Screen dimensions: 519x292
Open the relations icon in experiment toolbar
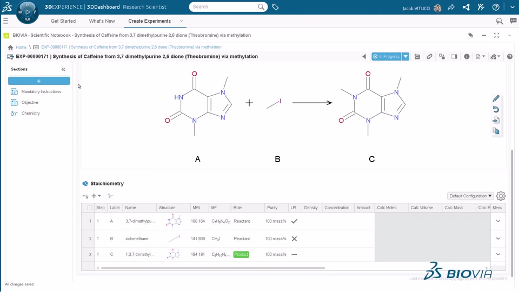(442, 57)
